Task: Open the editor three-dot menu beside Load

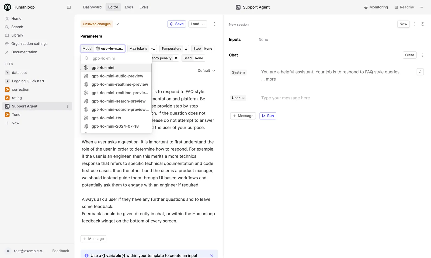Action: tap(214, 24)
